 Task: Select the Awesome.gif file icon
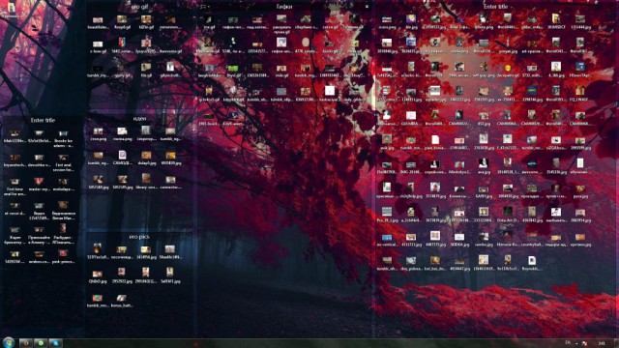click(170, 46)
